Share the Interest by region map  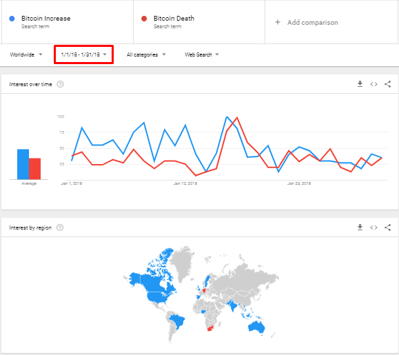coord(387,227)
